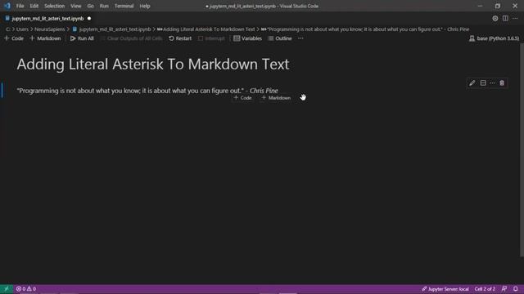Select the jupytern_md_lit_asteri_text.ipynb tab
Image resolution: width=524 pixels, height=294 pixels.
47,19
